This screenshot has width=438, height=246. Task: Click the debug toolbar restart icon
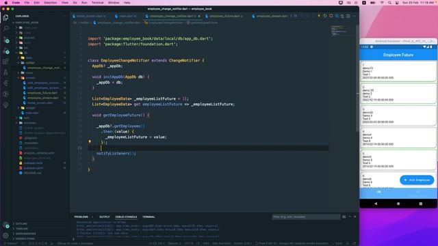pos(325,16)
